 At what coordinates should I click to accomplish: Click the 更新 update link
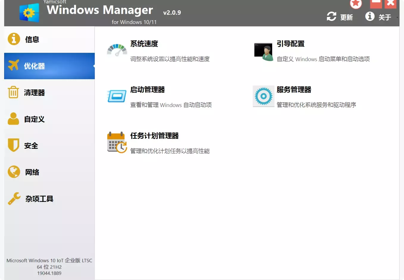click(x=347, y=17)
